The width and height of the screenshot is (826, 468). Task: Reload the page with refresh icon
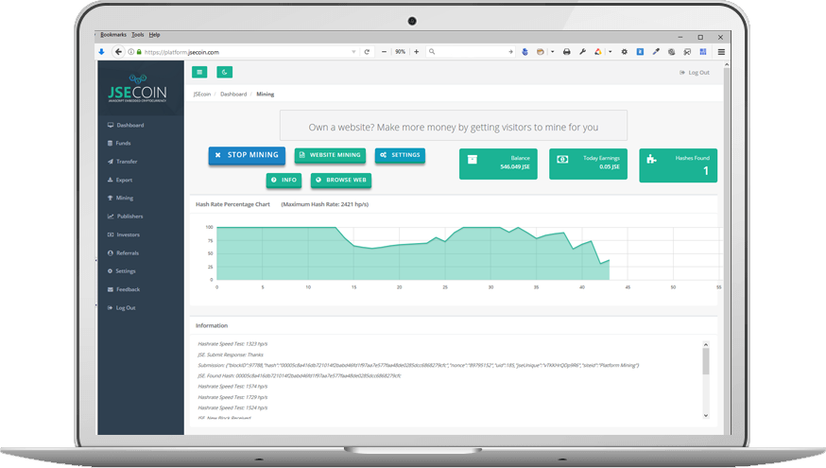point(367,52)
